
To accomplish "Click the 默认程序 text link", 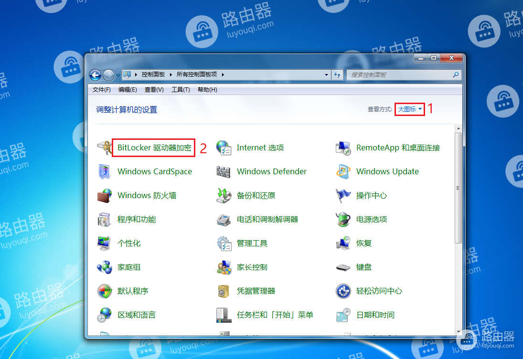I will [x=133, y=291].
